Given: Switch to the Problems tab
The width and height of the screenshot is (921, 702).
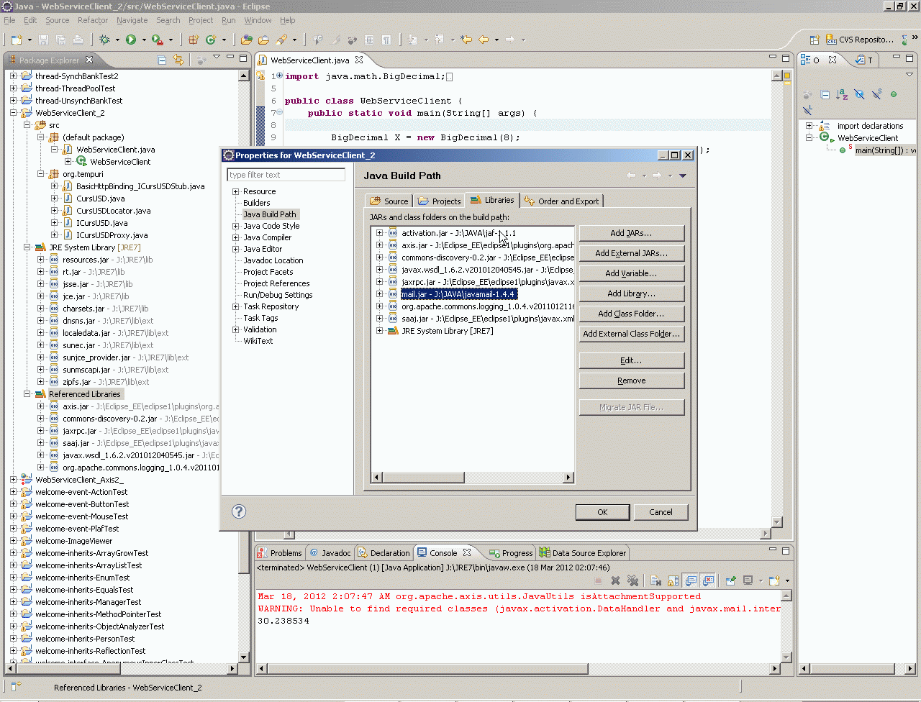Looking at the screenshot, I should [x=280, y=553].
